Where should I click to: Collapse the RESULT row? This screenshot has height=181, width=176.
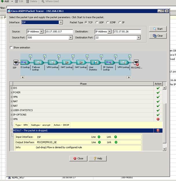point(12,130)
